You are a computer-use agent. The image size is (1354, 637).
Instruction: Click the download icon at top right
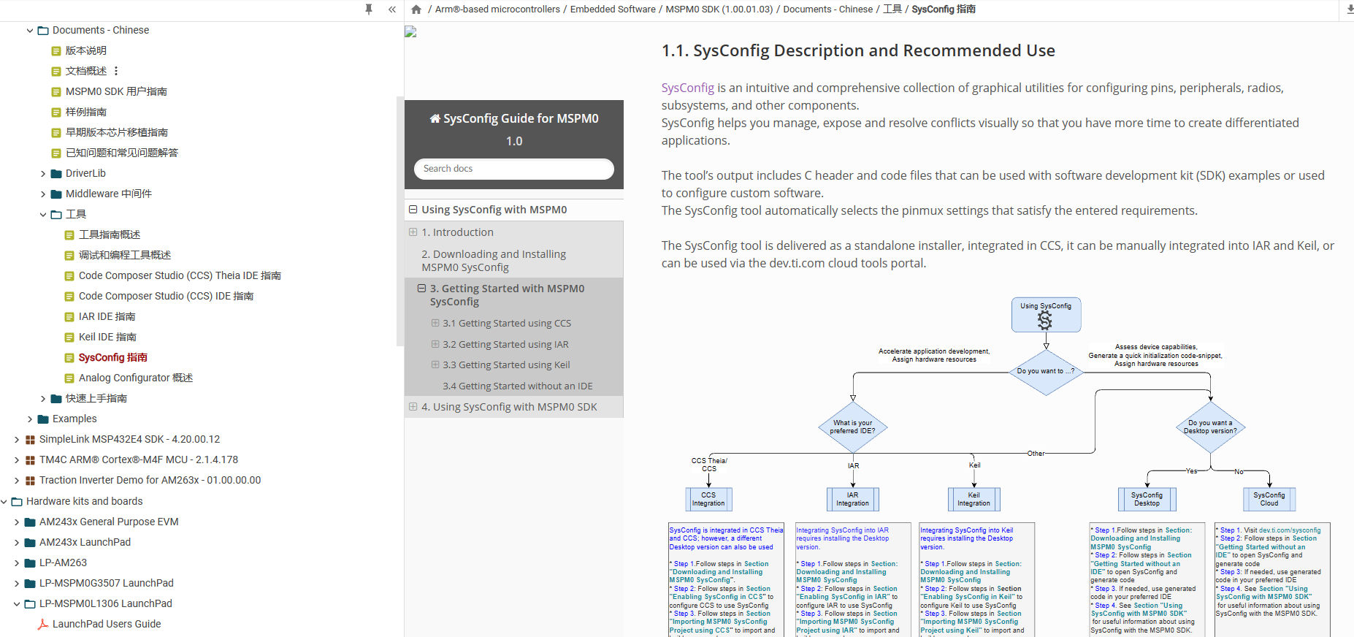[1350, 9]
